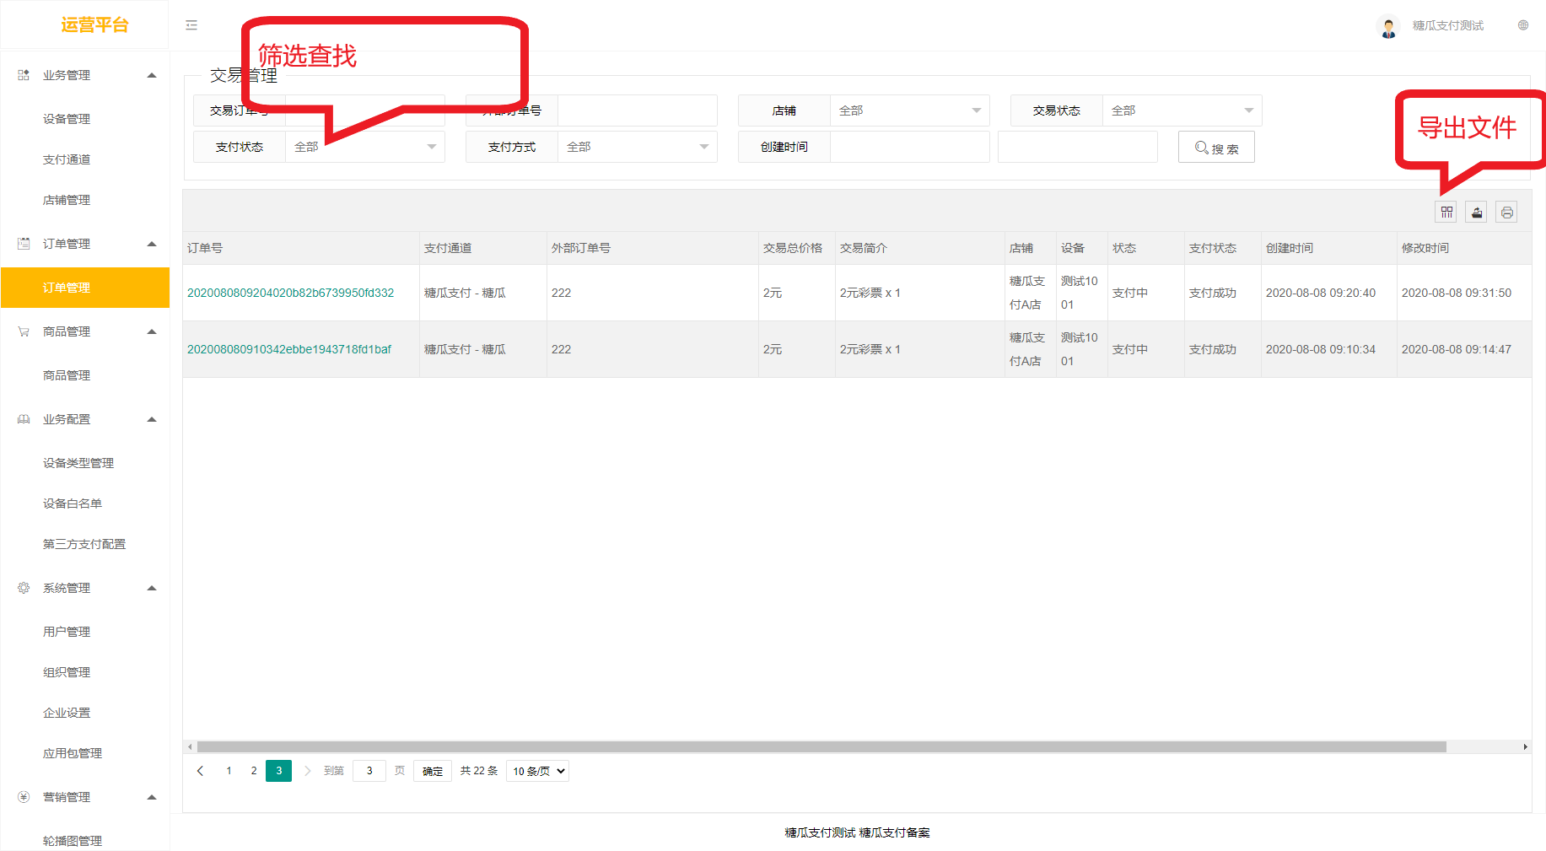The width and height of the screenshot is (1546, 851).
Task: Click the globe icon in header
Action: point(1523,25)
